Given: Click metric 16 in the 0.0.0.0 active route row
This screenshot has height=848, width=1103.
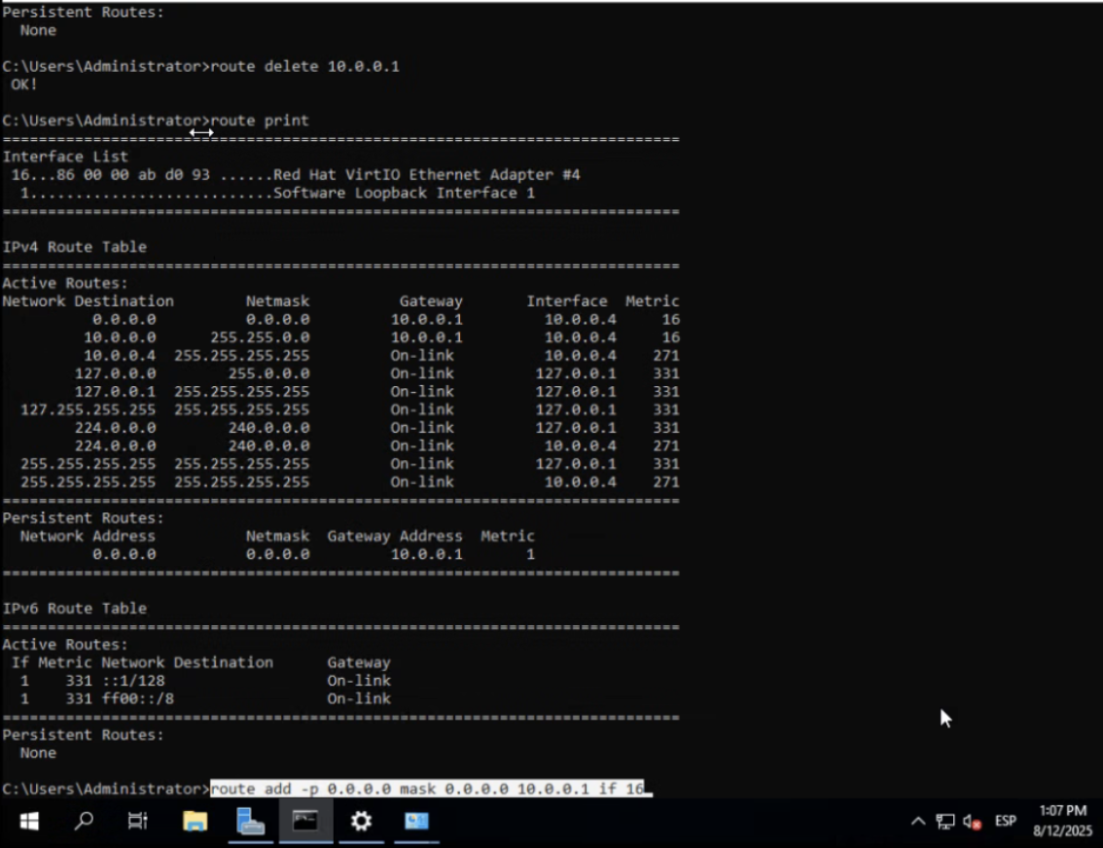Looking at the screenshot, I should click(670, 319).
